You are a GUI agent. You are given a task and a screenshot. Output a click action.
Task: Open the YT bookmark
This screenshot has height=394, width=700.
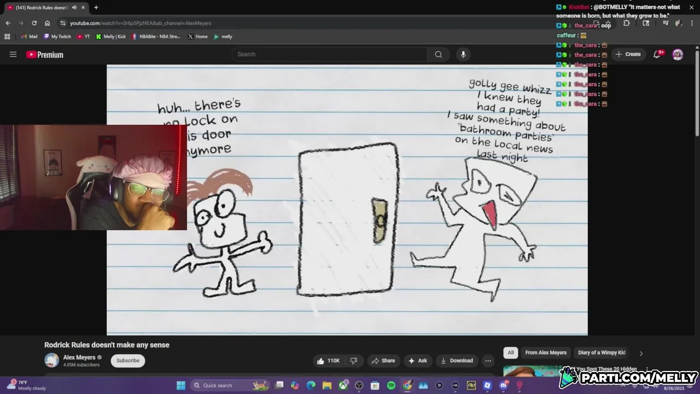click(x=84, y=37)
